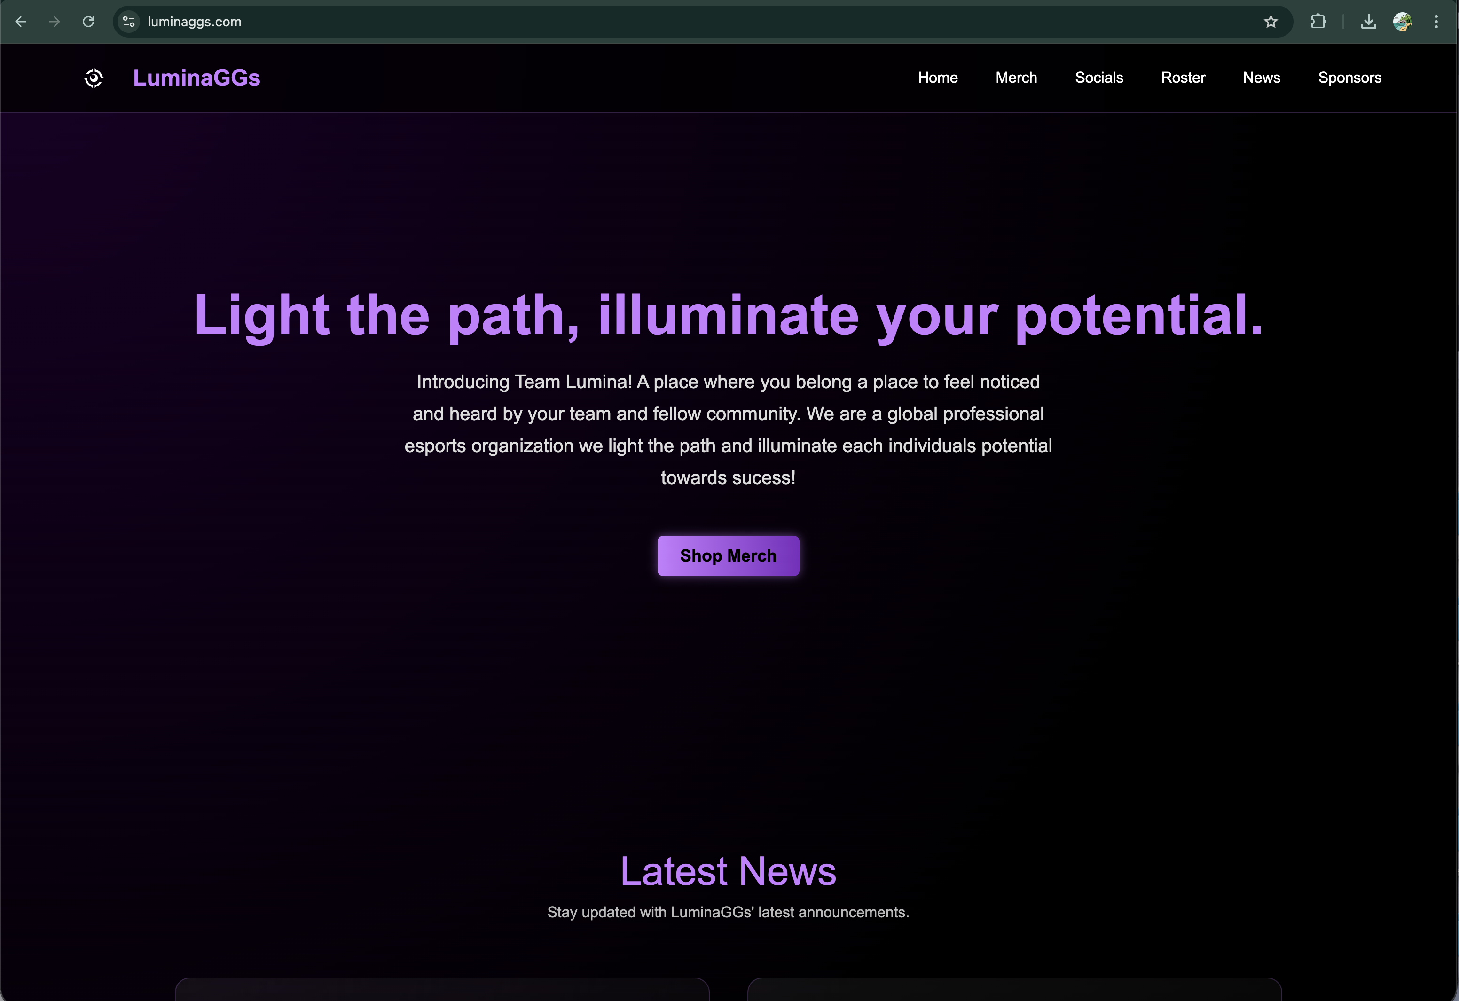
Task: Click the LuminaGGs circular logo icon
Action: pos(94,77)
